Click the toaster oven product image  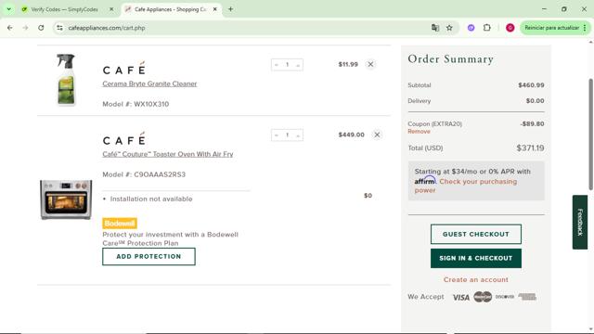[66, 199]
